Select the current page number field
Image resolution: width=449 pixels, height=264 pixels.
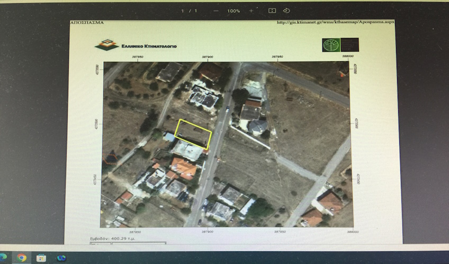pyautogui.click(x=183, y=11)
